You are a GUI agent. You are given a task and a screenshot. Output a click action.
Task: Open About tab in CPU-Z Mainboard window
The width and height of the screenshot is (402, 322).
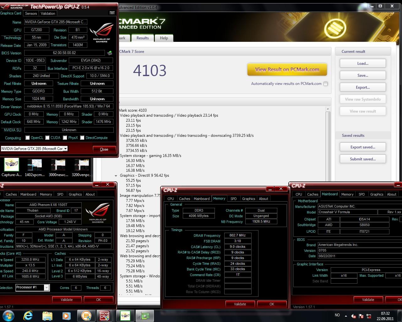click(392, 194)
